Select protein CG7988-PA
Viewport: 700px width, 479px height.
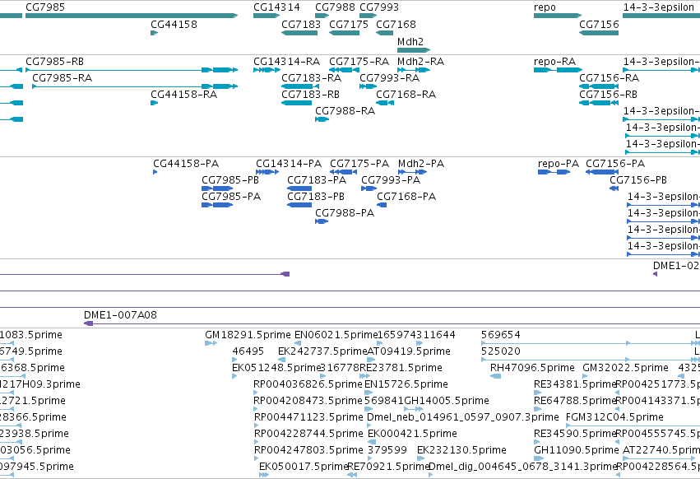322,221
